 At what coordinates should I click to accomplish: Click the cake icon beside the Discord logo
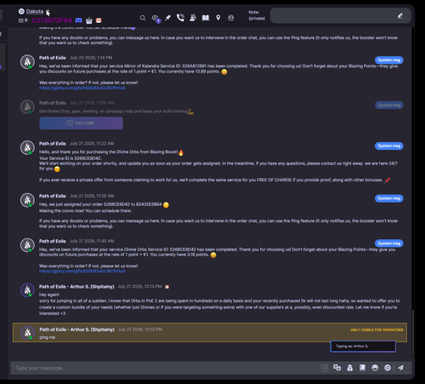pyautogui.click(x=89, y=20)
